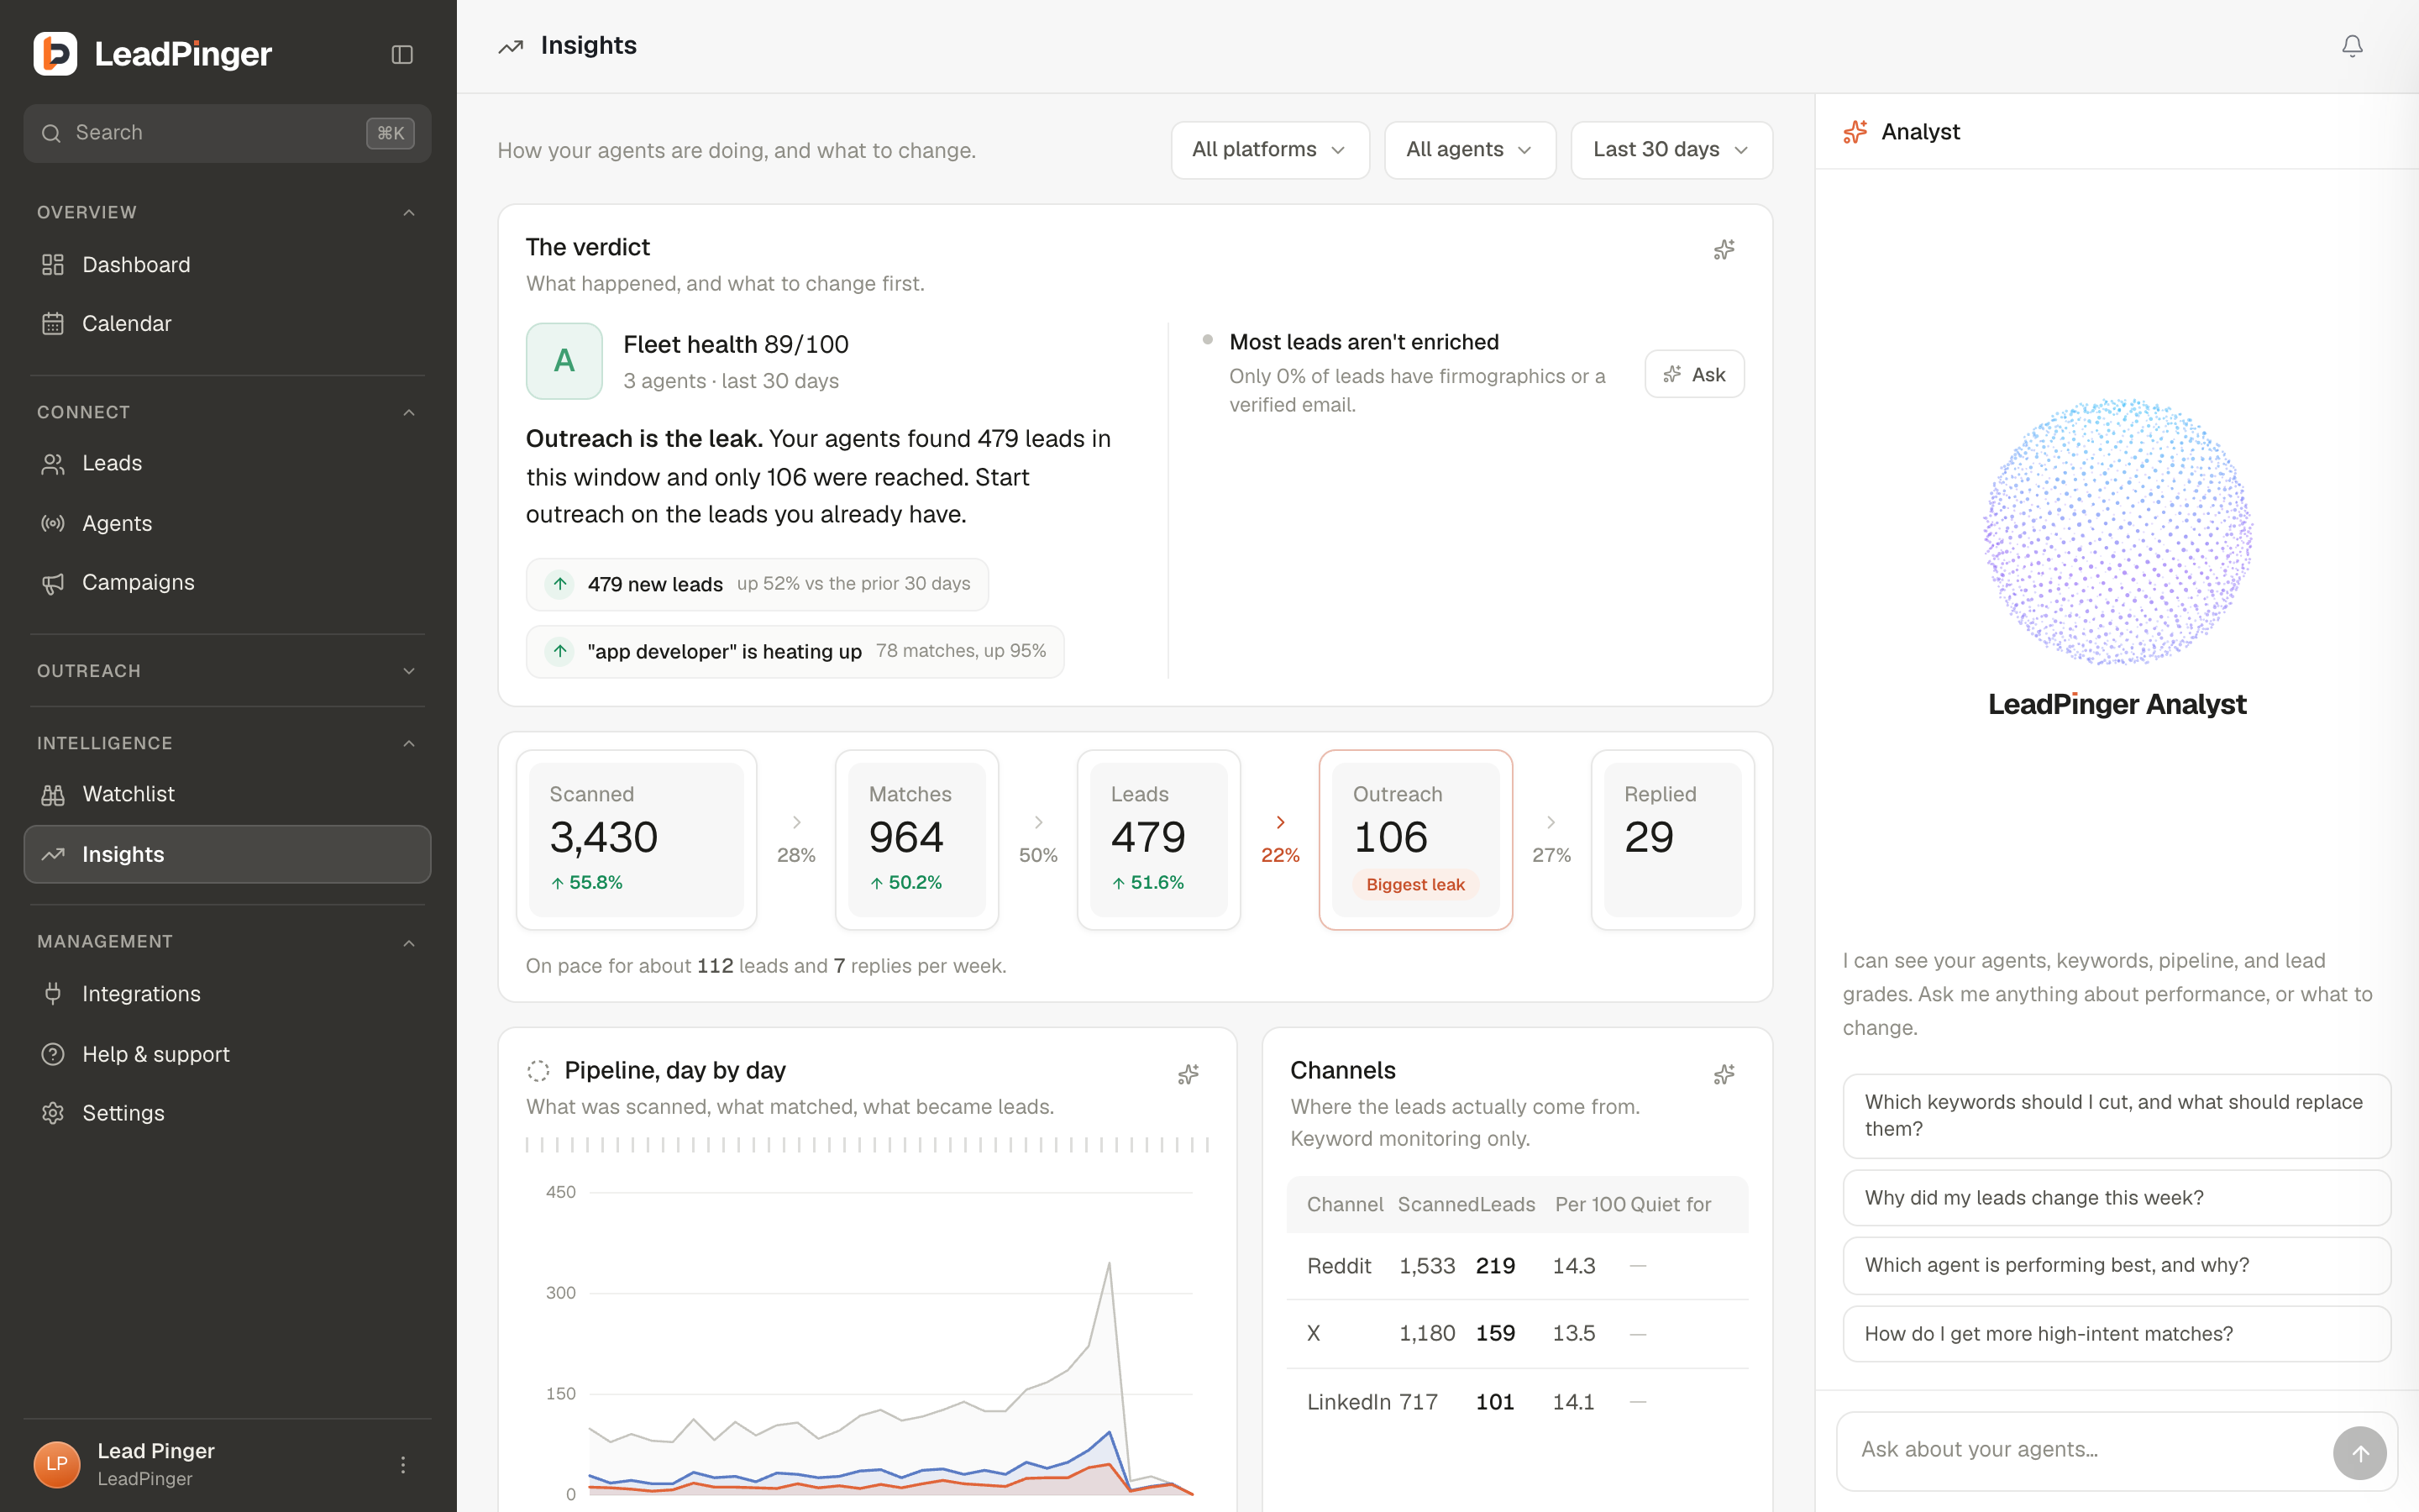2419x1512 pixels.
Task: Select "How do I get more high-intent matches?"
Action: pyautogui.click(x=2116, y=1334)
